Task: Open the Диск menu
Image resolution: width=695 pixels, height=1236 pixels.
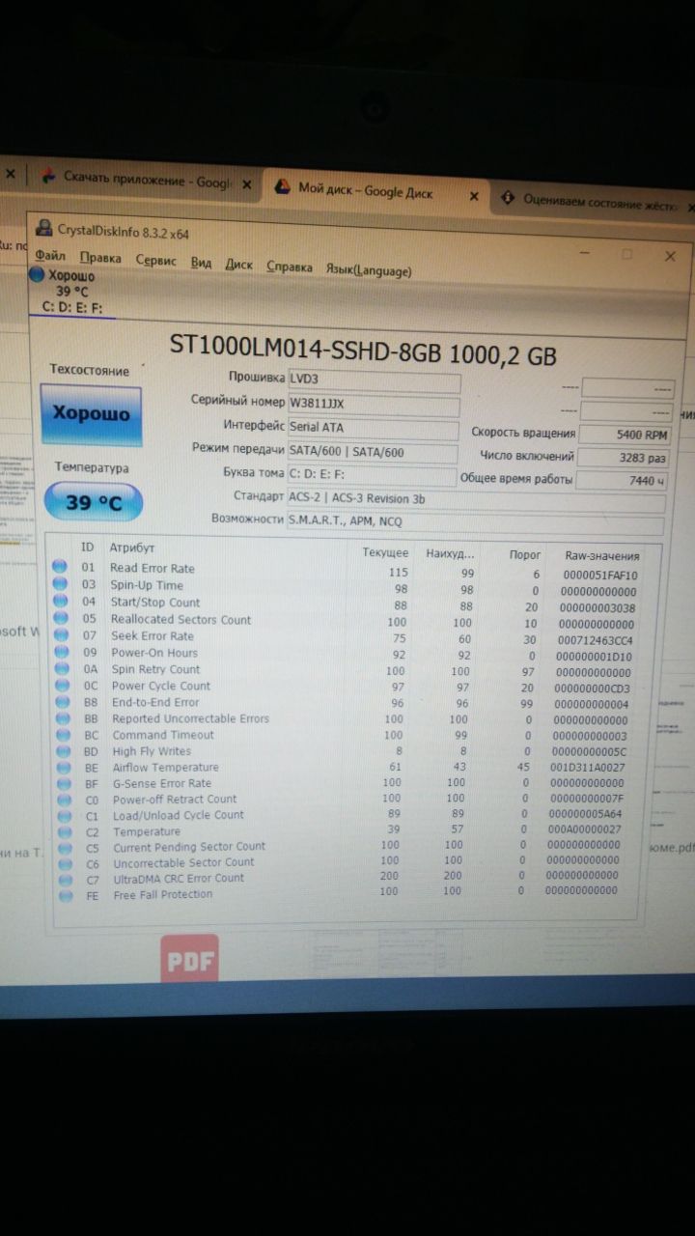Action: (x=238, y=265)
